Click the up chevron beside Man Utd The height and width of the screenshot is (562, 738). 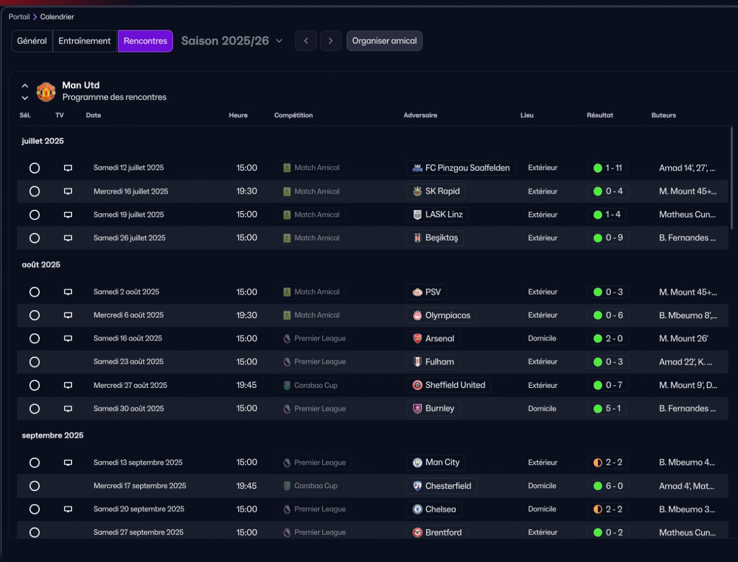coord(25,86)
